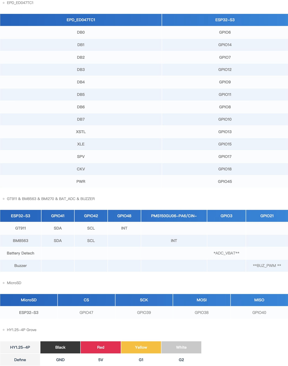288x366 pixels.
Task: Click the SDA cell in BM8563 row
Action: click(x=58, y=241)
